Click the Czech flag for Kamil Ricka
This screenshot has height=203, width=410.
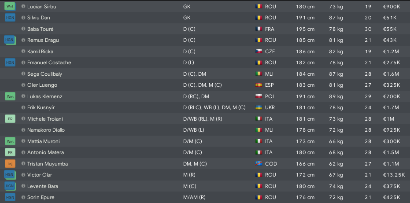coord(259,52)
